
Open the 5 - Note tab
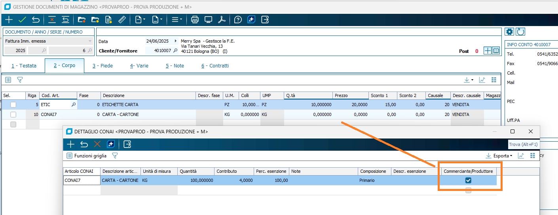[175, 66]
